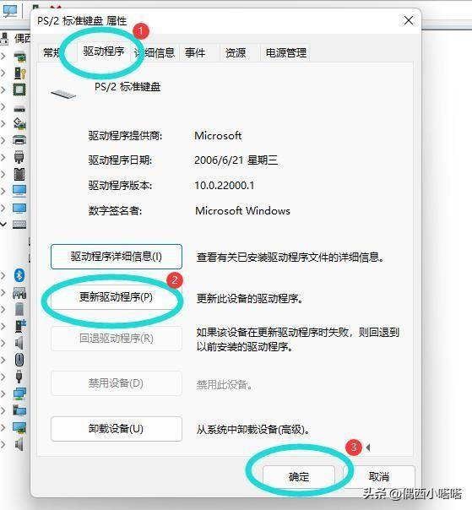472x510 pixels.
Task: Open the 电源管理 tab
Action: click(286, 52)
